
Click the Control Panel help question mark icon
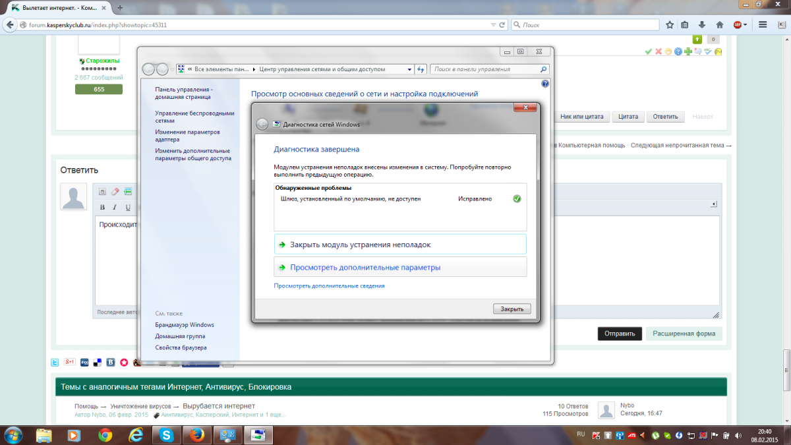tap(545, 84)
